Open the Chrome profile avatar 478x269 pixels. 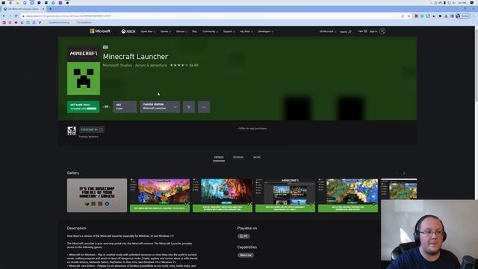pos(458,16)
